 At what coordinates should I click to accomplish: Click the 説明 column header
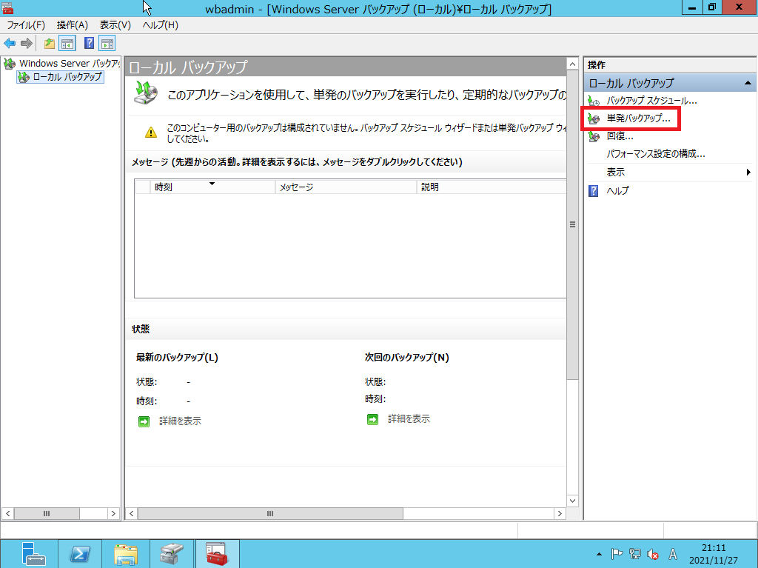click(492, 187)
